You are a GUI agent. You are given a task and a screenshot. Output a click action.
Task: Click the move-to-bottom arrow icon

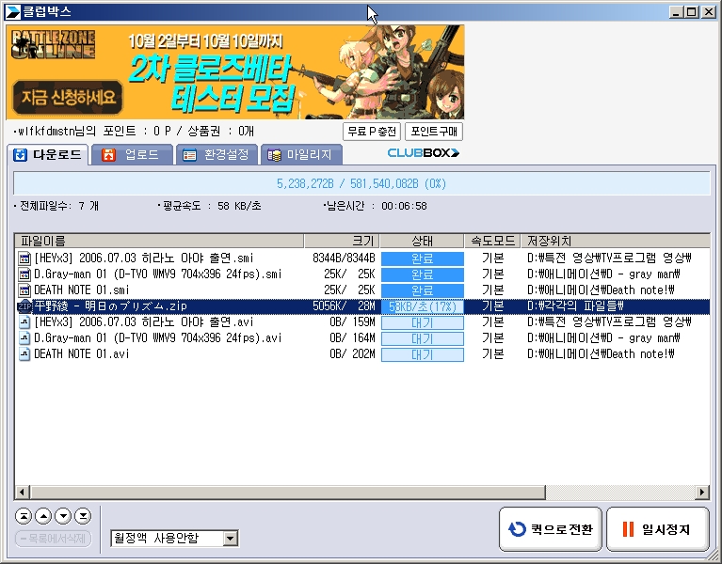tap(83, 515)
